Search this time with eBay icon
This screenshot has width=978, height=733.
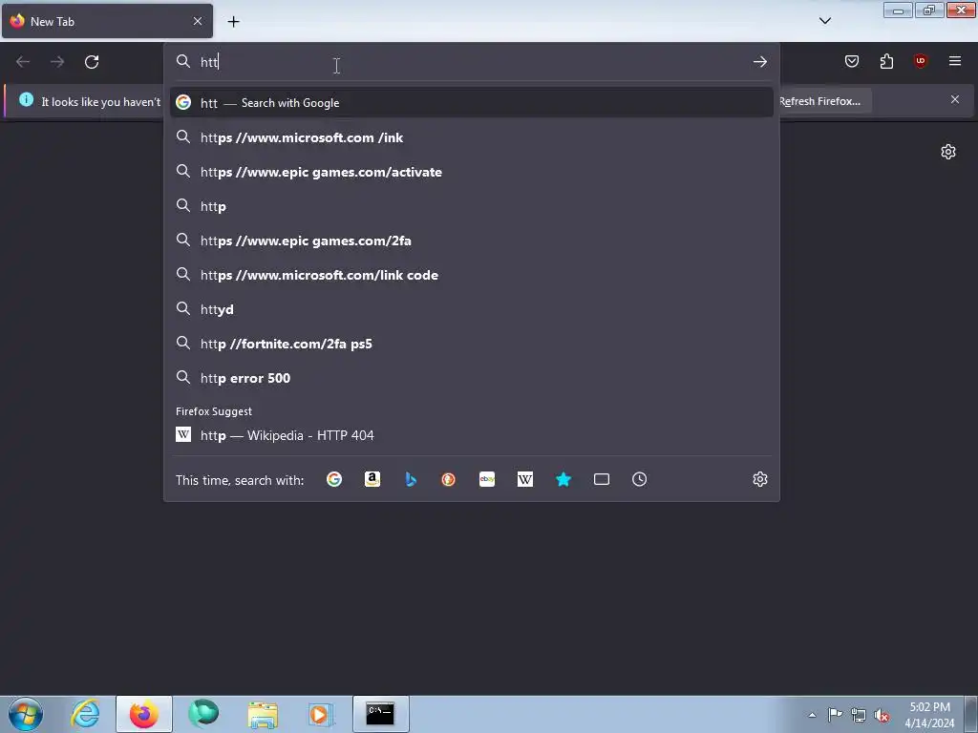point(487,479)
